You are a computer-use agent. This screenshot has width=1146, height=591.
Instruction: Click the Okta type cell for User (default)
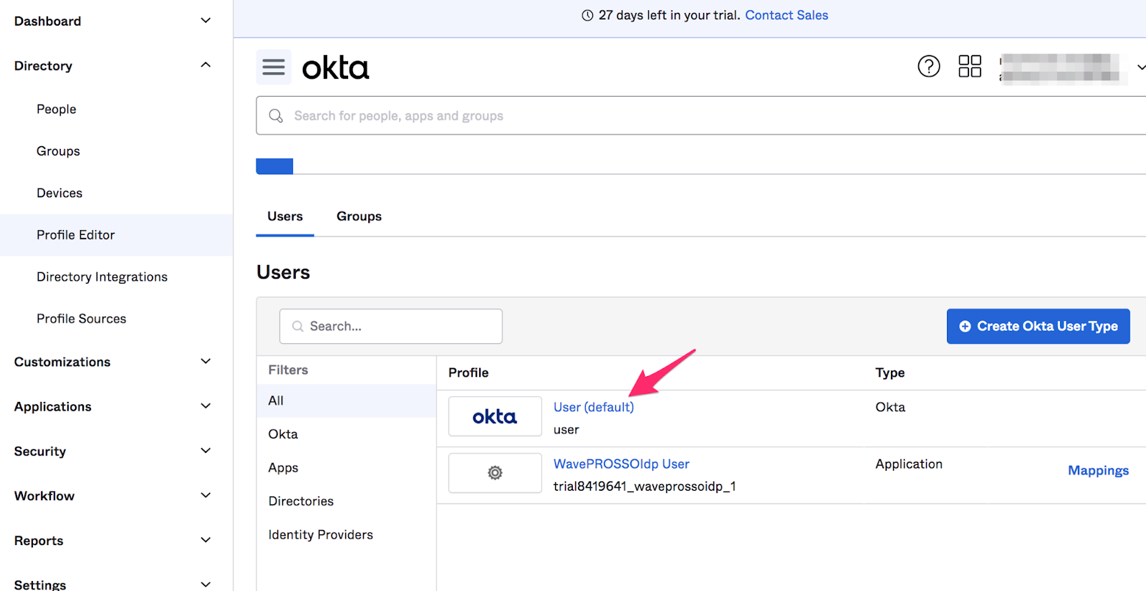coord(890,407)
